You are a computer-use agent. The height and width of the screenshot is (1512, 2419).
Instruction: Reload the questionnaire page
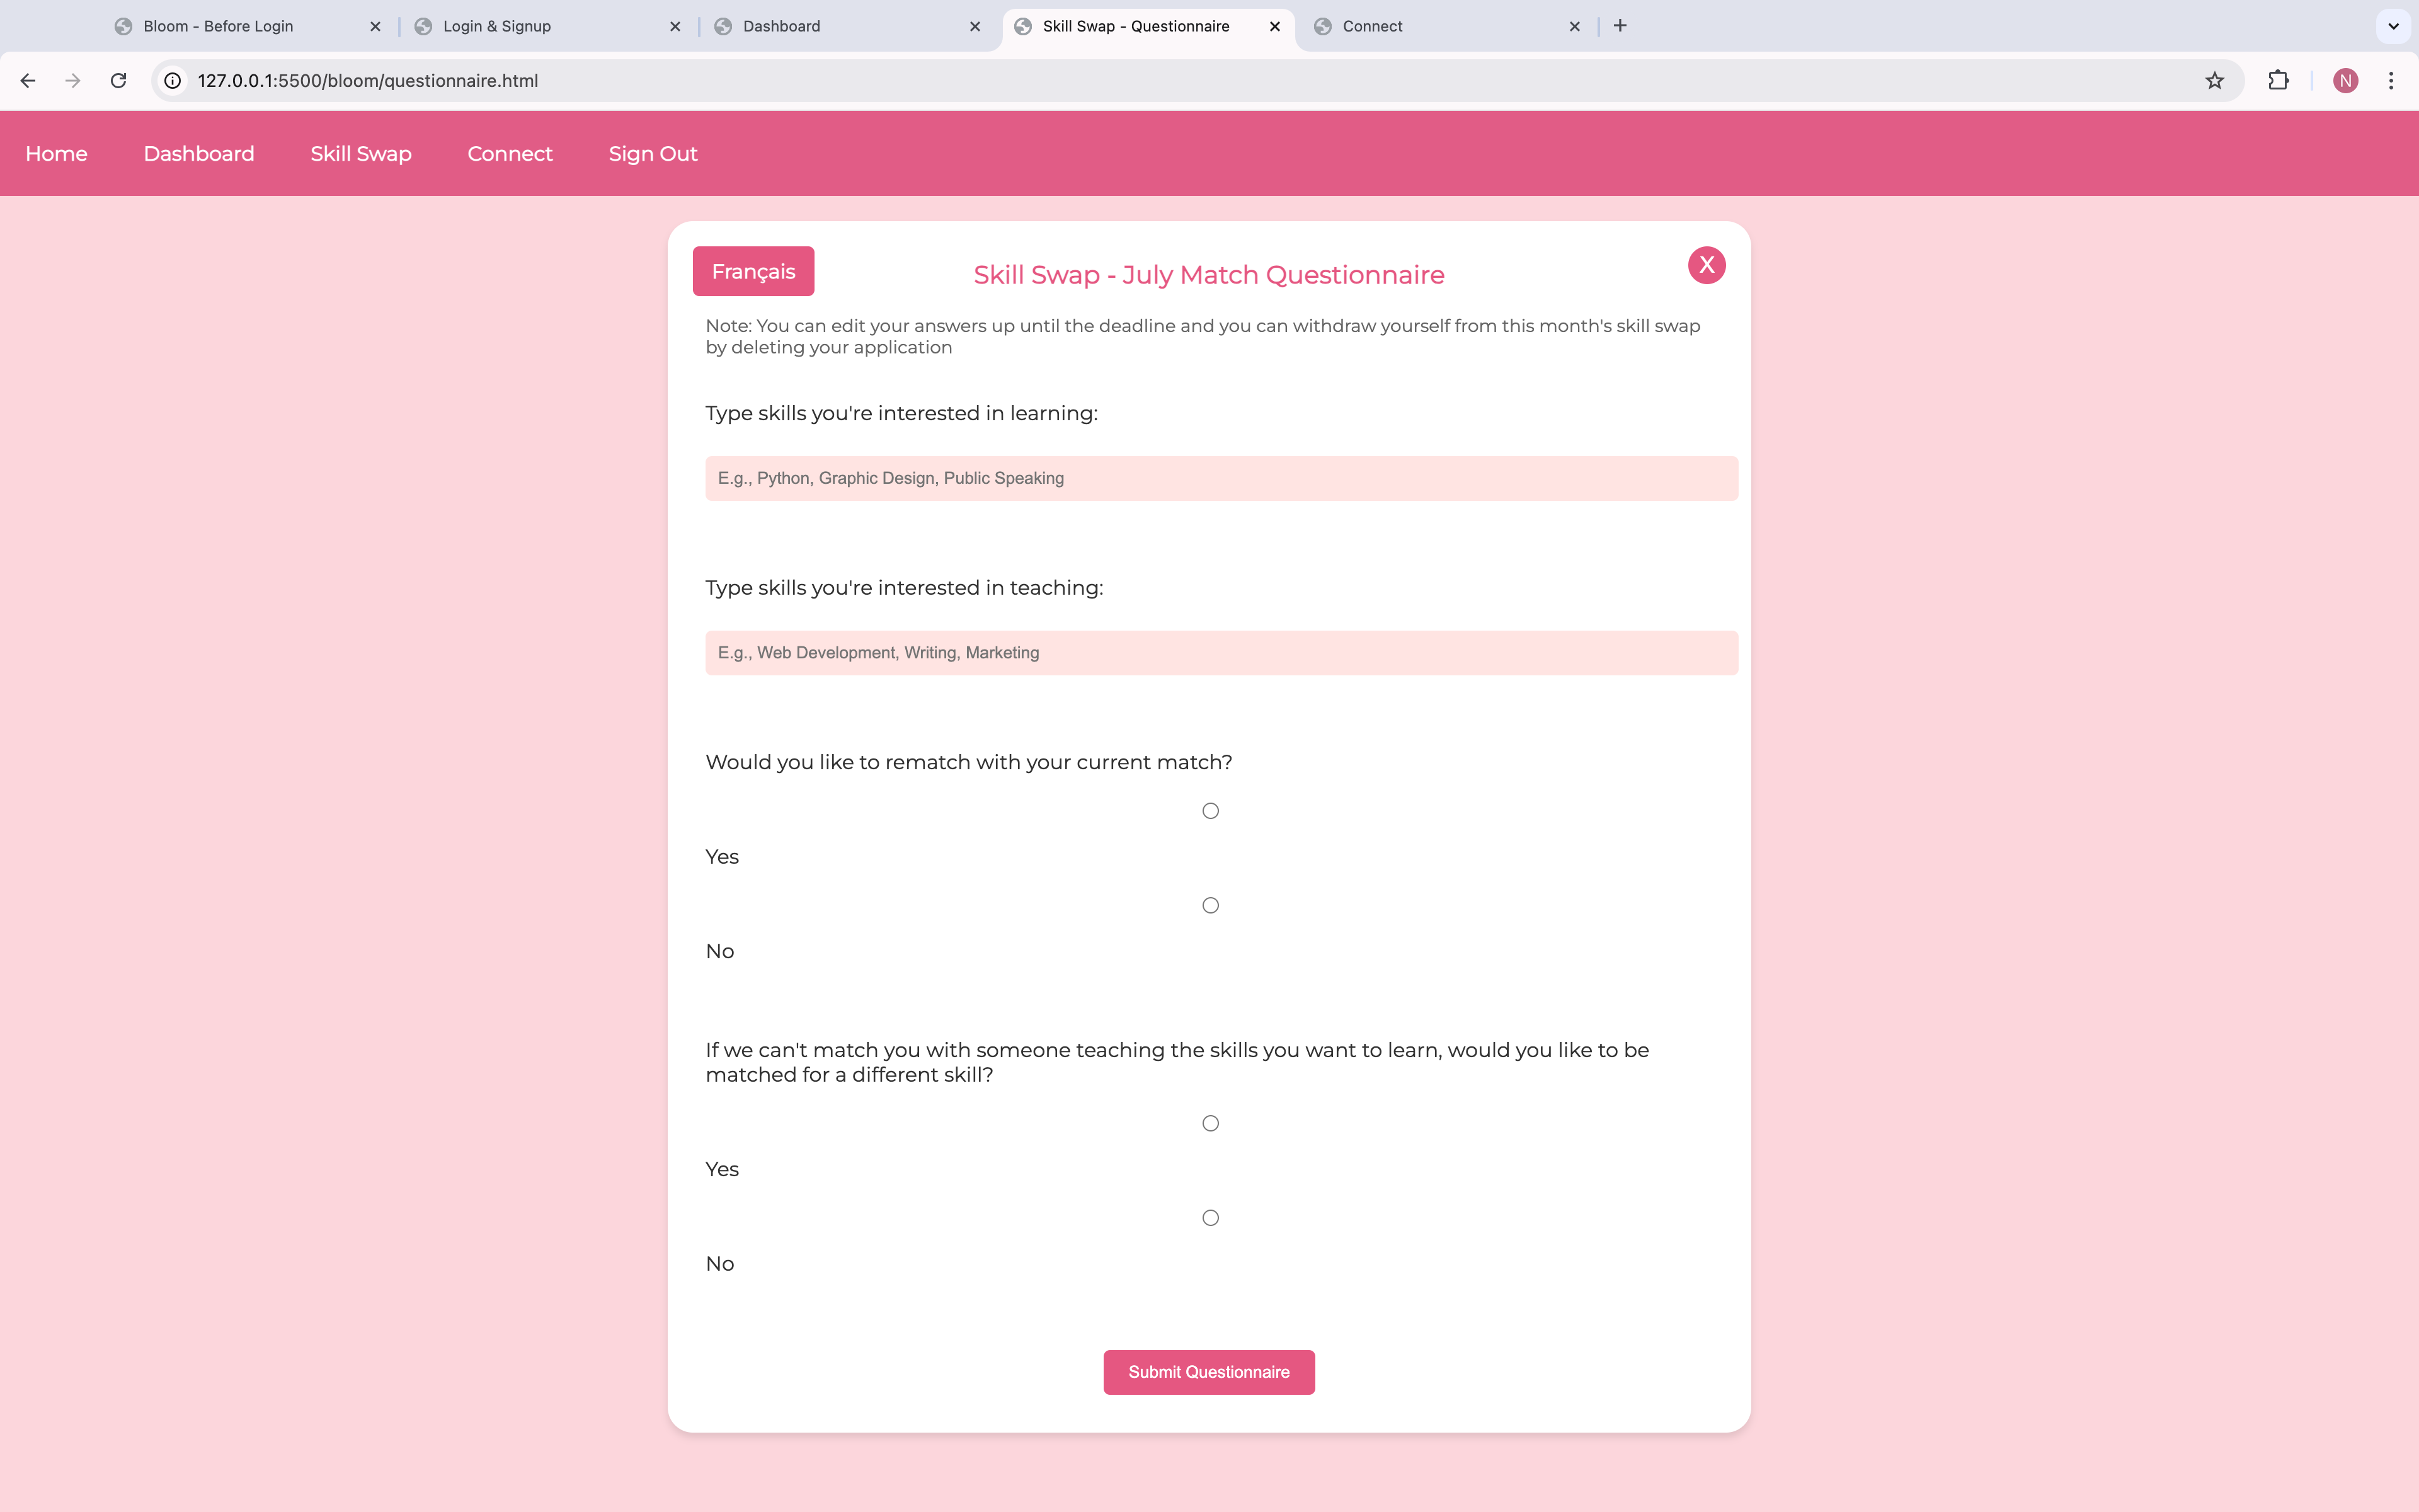[x=118, y=81]
